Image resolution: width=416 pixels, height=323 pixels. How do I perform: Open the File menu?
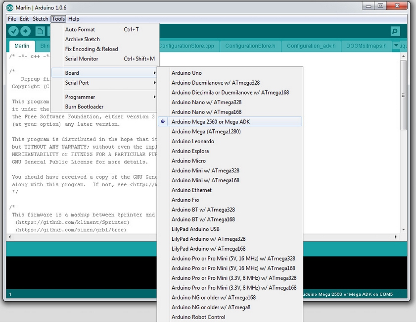tap(12, 19)
